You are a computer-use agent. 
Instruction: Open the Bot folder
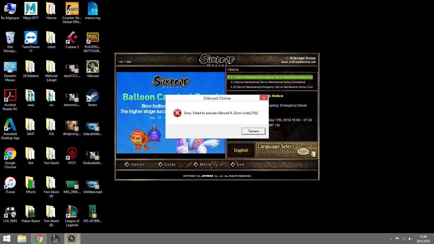click(x=31, y=156)
